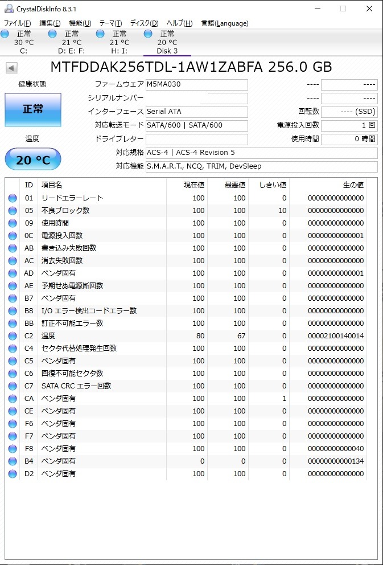The height and width of the screenshot is (565, 383).
Task: Click status orb for 回復不可能セクタ数 row
Action: 13,374
